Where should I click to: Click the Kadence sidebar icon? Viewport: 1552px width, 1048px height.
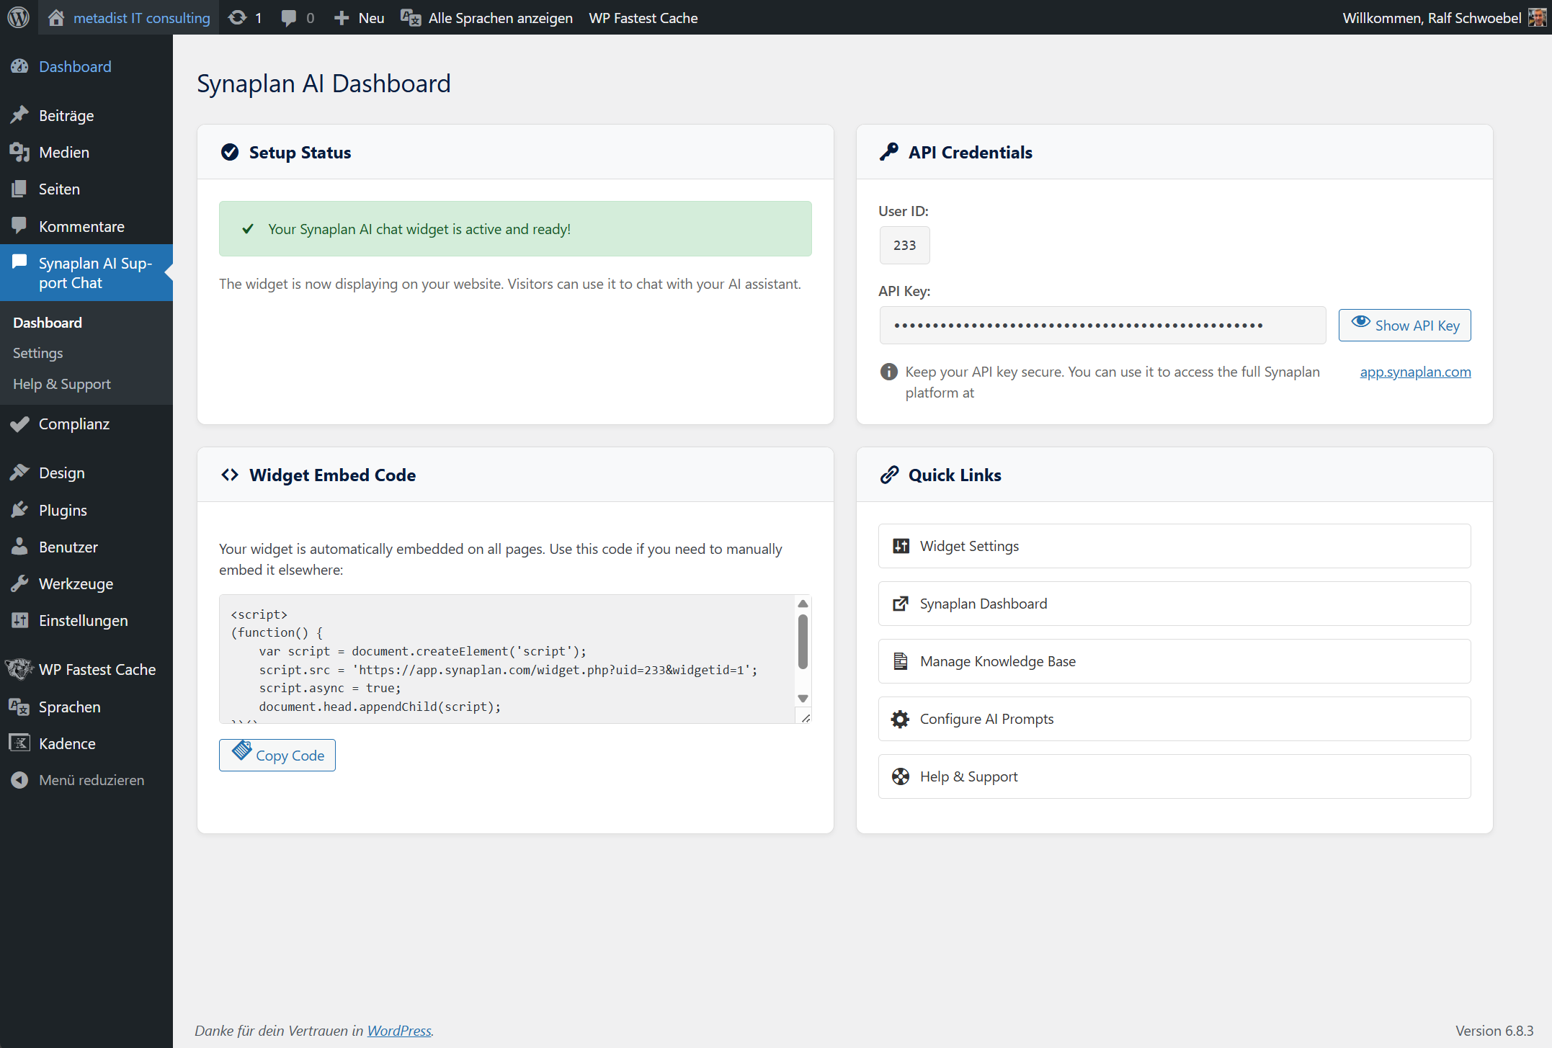(x=19, y=743)
